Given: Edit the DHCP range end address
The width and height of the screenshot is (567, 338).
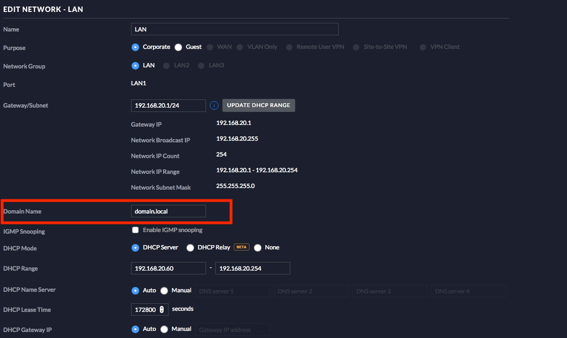Looking at the screenshot, I should click(252, 268).
